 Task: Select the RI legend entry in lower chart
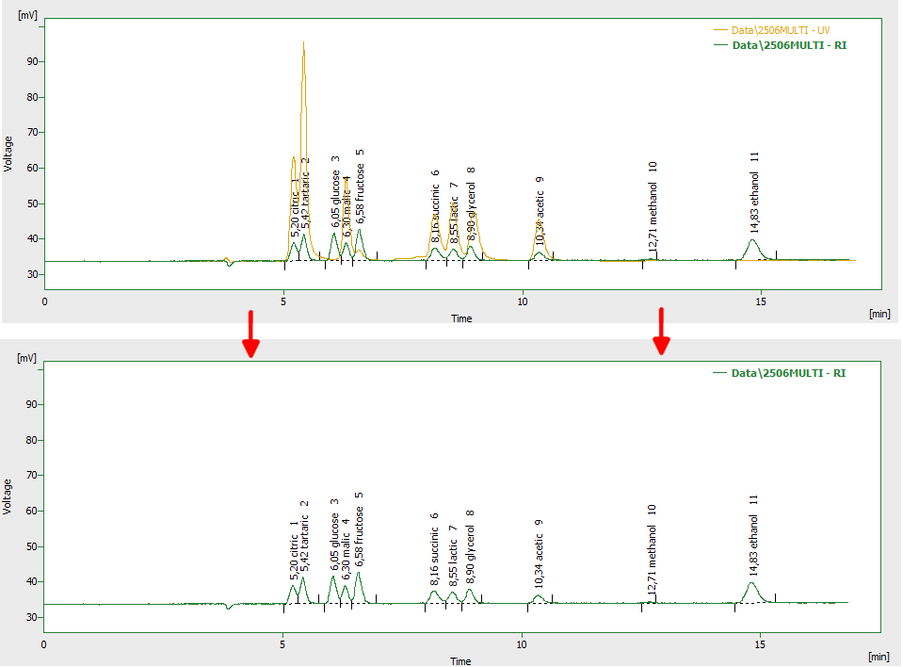[788, 373]
